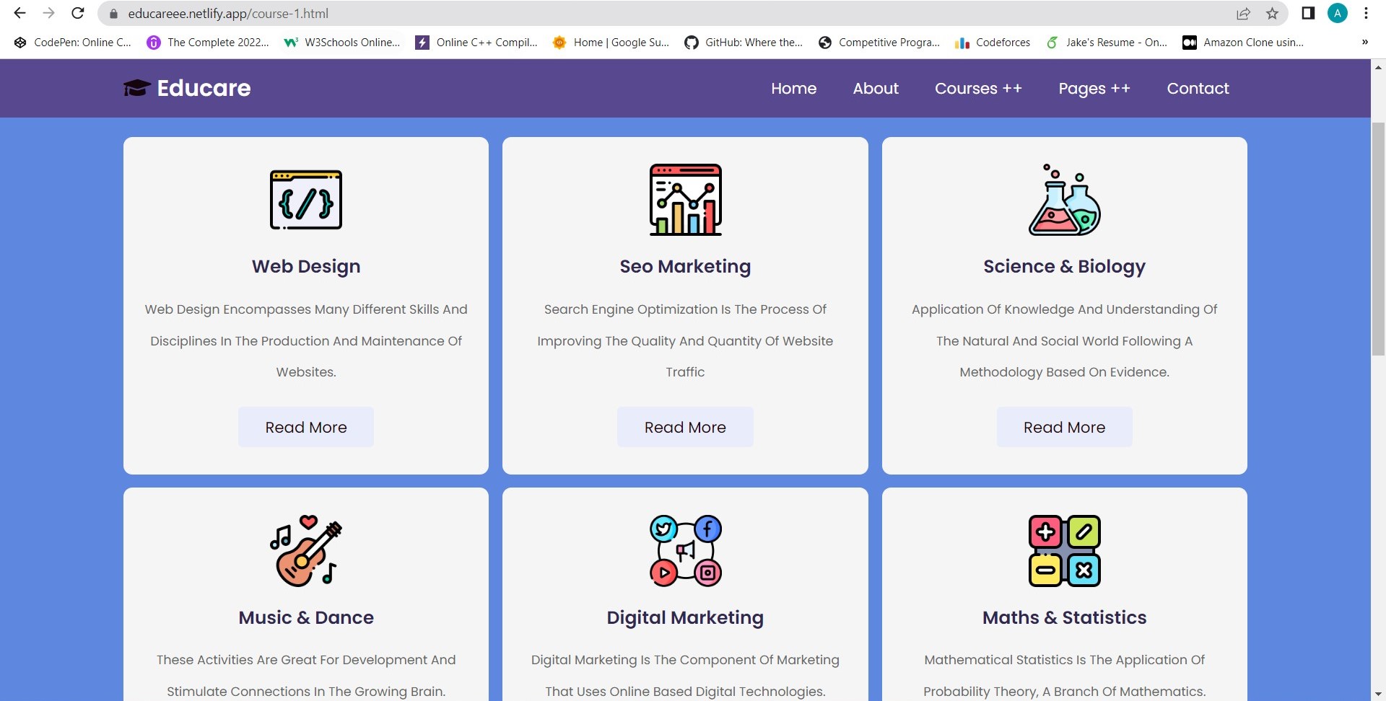
Task: Open the side panel icon next to avatar
Action: [1307, 13]
